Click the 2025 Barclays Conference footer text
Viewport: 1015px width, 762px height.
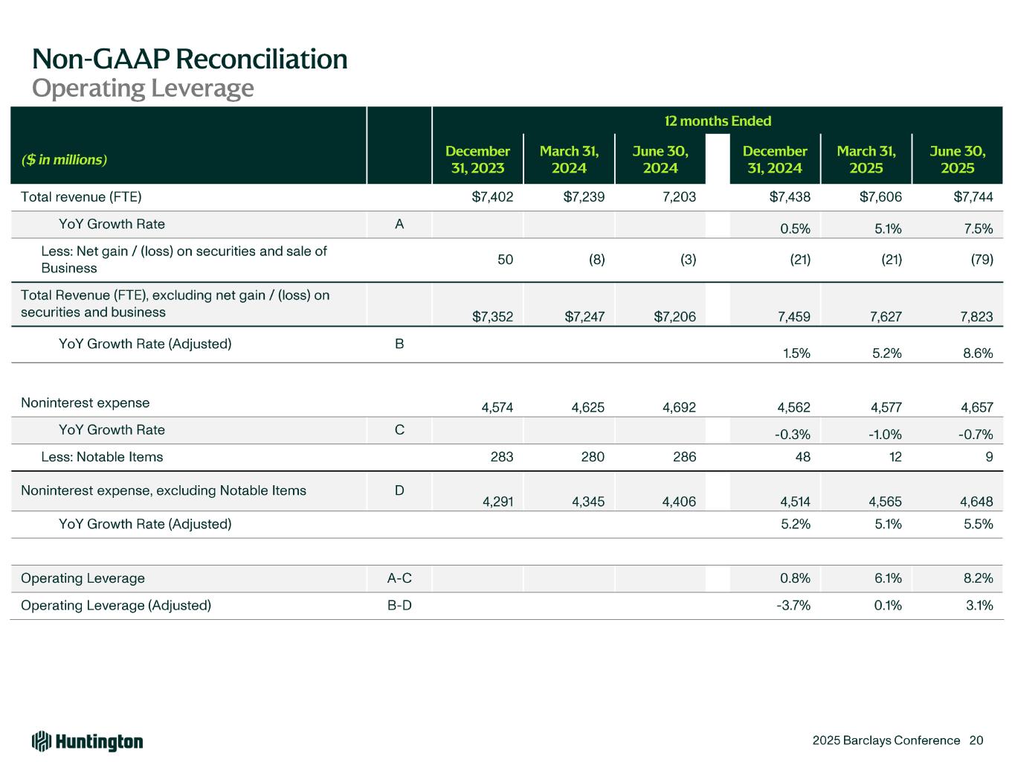886,740
